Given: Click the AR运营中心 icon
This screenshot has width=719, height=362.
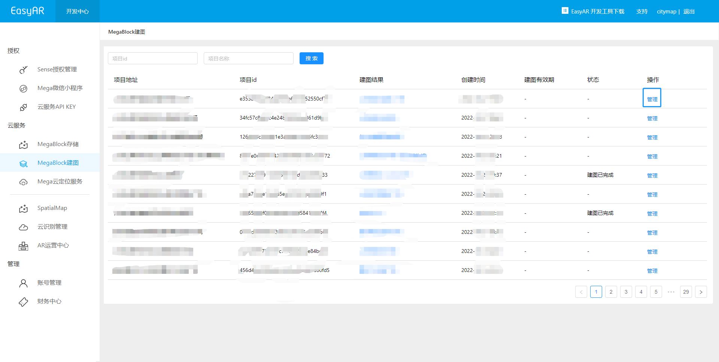Looking at the screenshot, I should (23, 246).
